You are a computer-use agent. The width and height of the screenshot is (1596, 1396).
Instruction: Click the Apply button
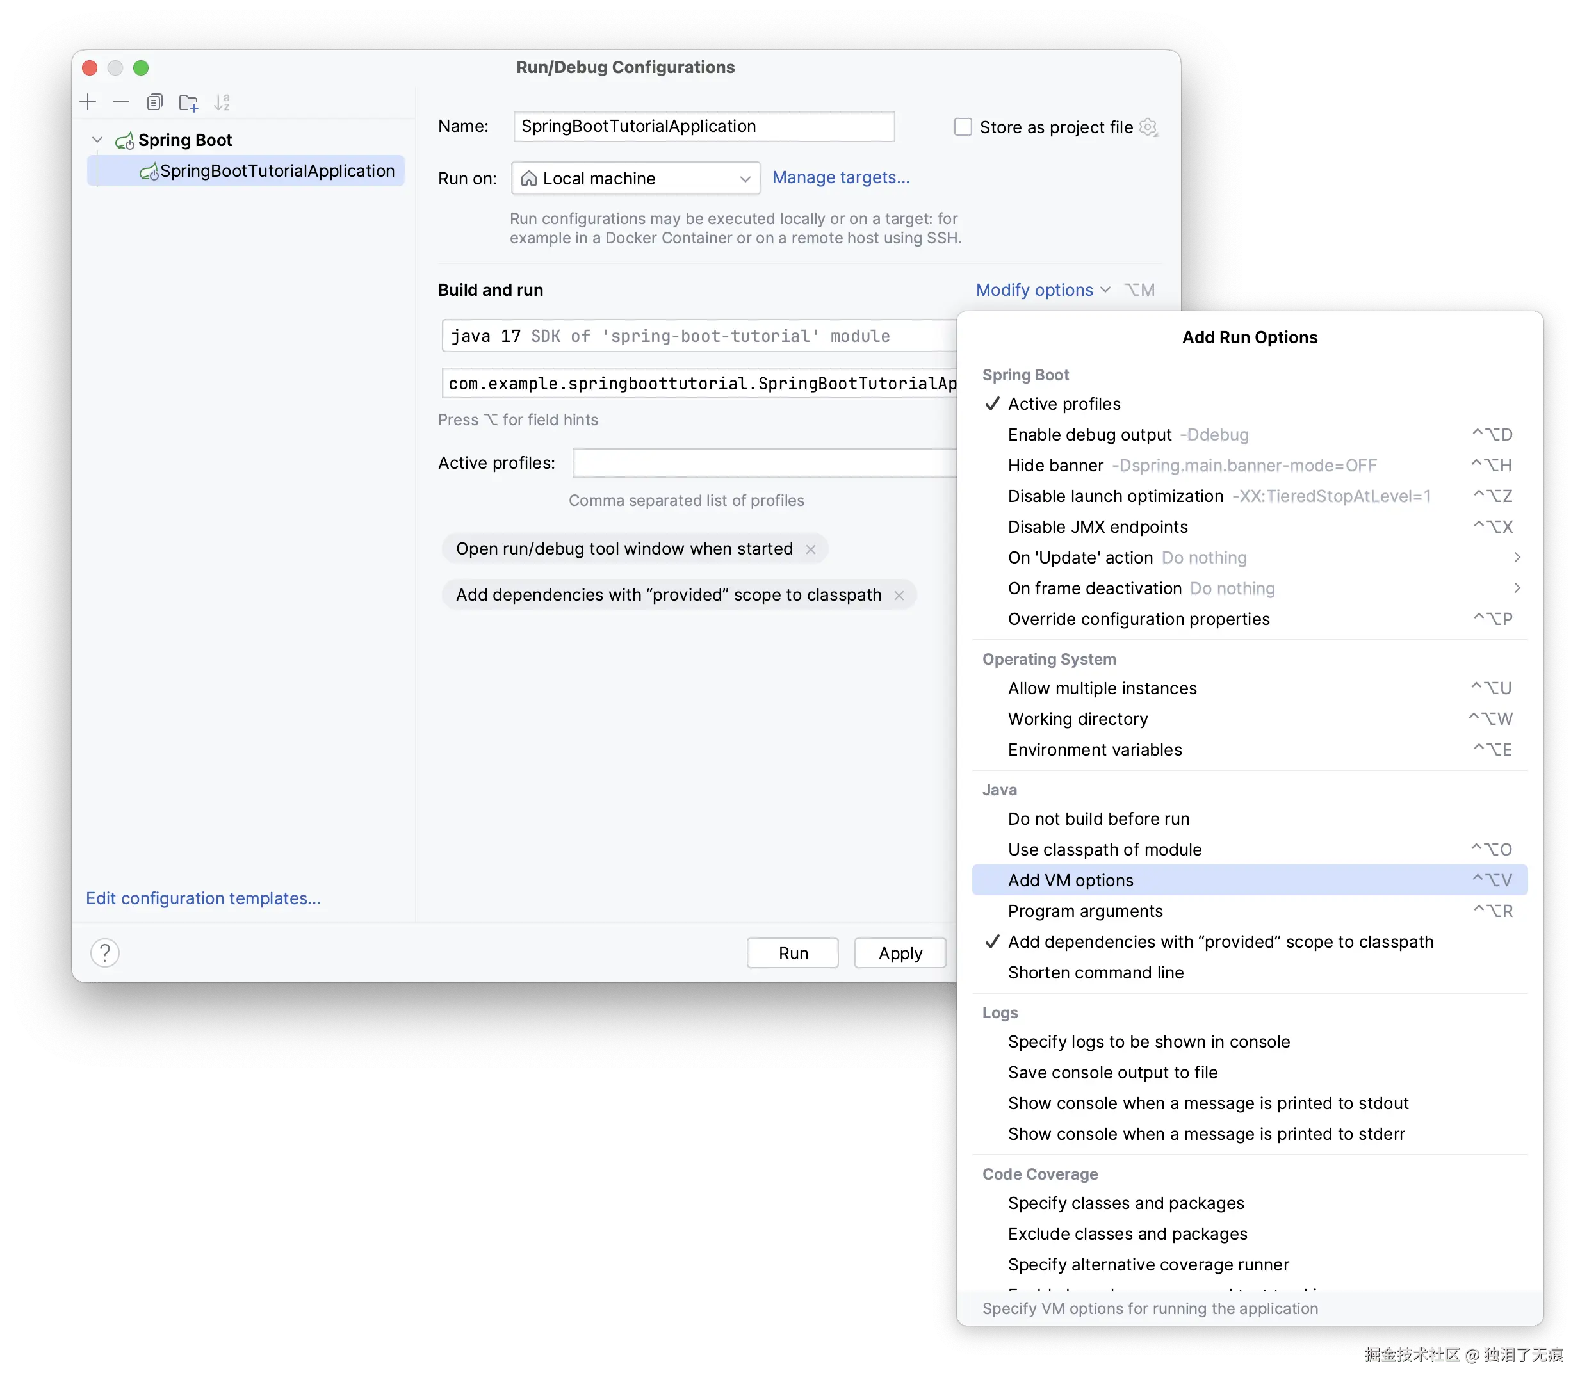pos(900,953)
